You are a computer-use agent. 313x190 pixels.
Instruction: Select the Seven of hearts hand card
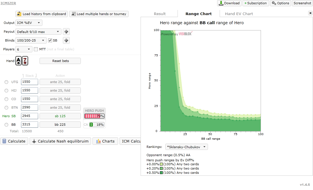[25, 61]
